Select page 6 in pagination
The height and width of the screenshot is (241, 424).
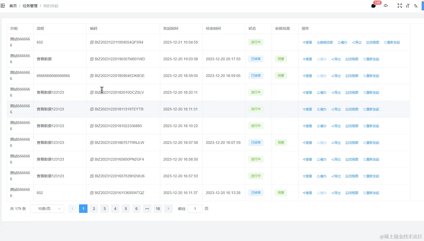click(x=136, y=209)
